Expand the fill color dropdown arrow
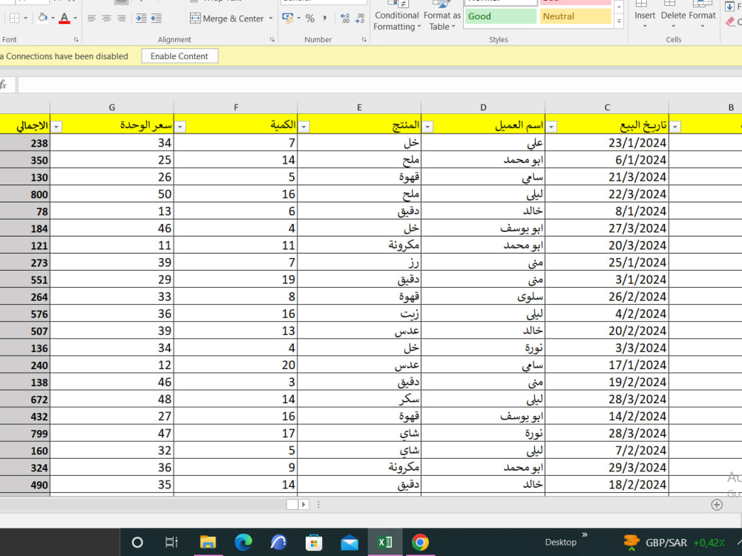The image size is (742, 556). (53, 18)
